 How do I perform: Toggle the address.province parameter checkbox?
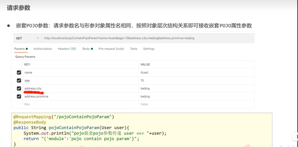[x=19, y=96]
